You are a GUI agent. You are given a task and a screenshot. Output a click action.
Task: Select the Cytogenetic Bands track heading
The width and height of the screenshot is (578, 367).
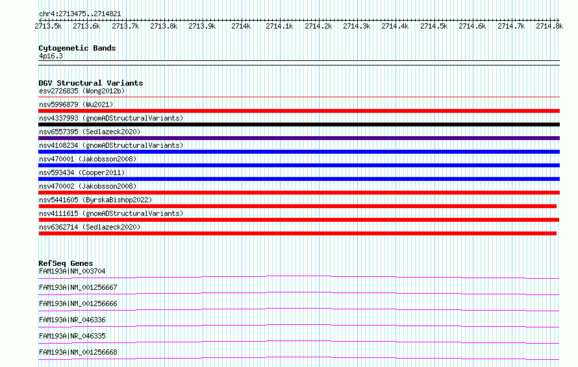pos(77,48)
